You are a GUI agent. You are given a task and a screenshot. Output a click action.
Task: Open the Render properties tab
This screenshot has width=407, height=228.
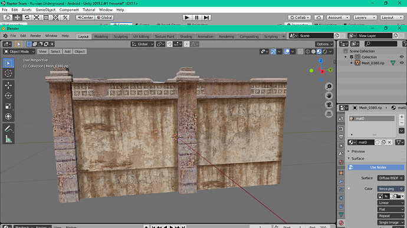[x=342, y=128]
